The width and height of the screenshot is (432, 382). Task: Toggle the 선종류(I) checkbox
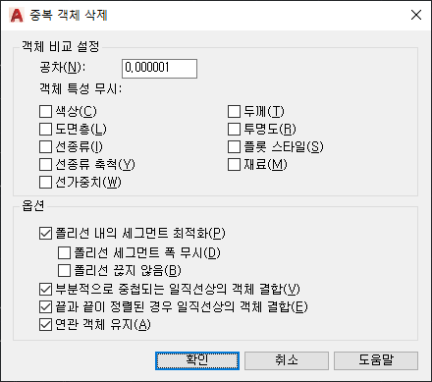[x=45, y=146]
